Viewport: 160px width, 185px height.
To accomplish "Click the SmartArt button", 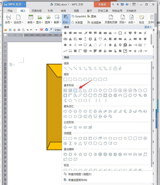I will click(x=79, y=16).
